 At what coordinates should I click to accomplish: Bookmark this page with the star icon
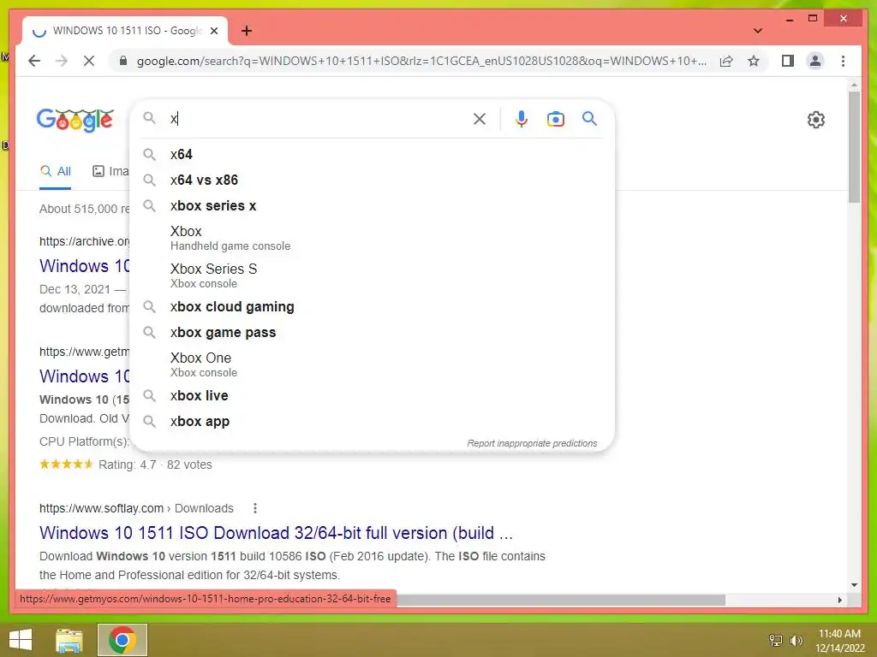(x=754, y=61)
